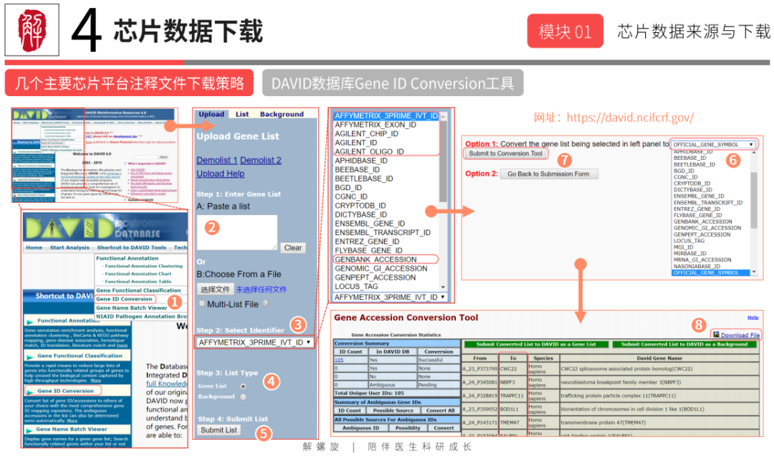774x459 pixels.
Task: Click Submit Converted List as a Gene List
Action: 535,344
